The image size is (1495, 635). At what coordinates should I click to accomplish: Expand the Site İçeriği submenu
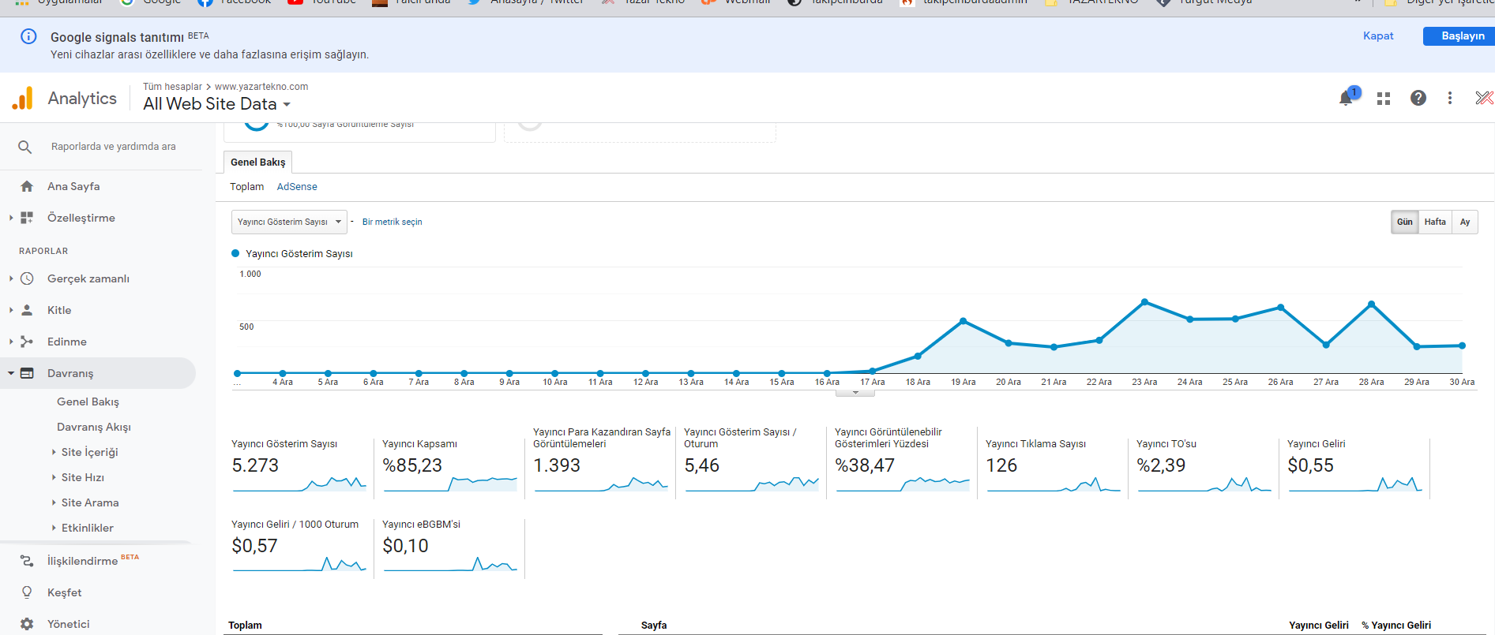54,452
